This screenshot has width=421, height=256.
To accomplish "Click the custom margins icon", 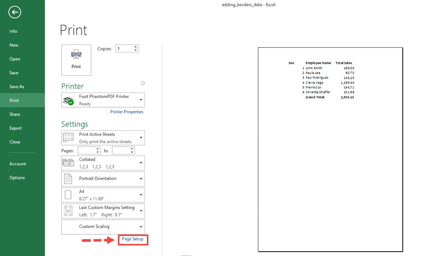I will [x=68, y=211].
